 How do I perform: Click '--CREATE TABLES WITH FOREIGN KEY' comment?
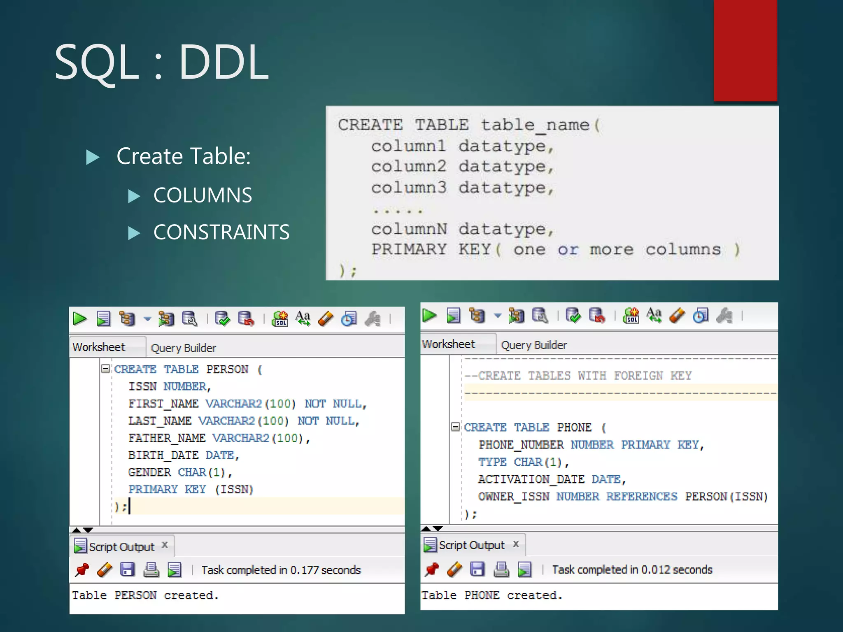click(578, 376)
